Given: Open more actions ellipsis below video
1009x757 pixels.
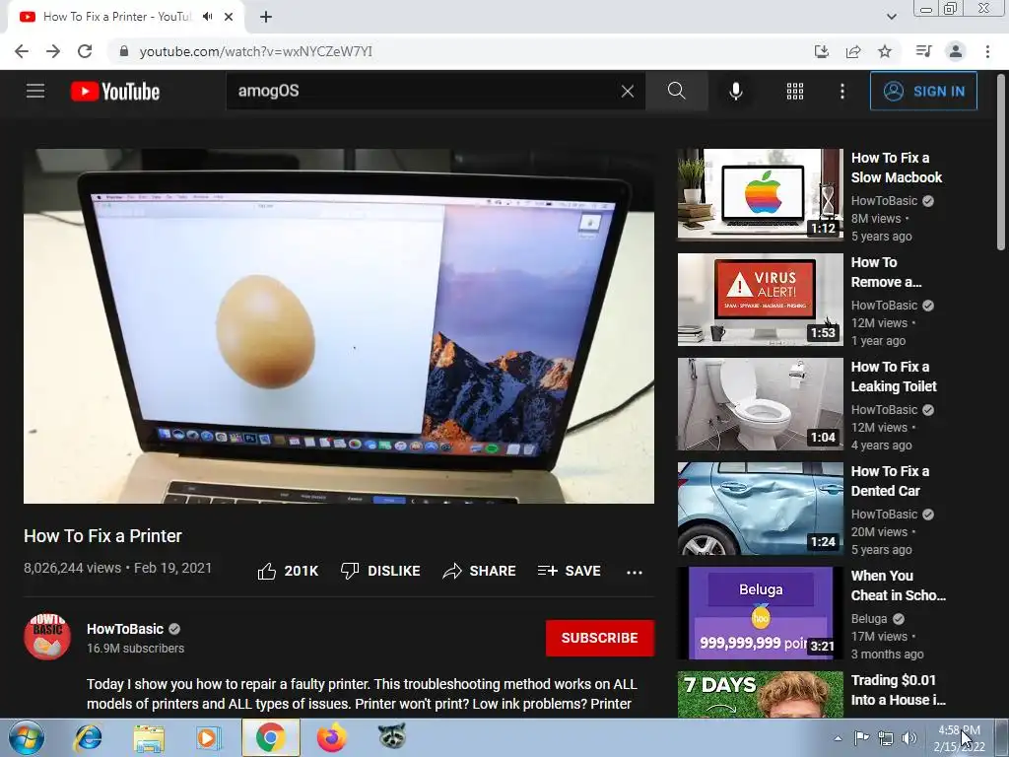Looking at the screenshot, I should [x=635, y=572].
